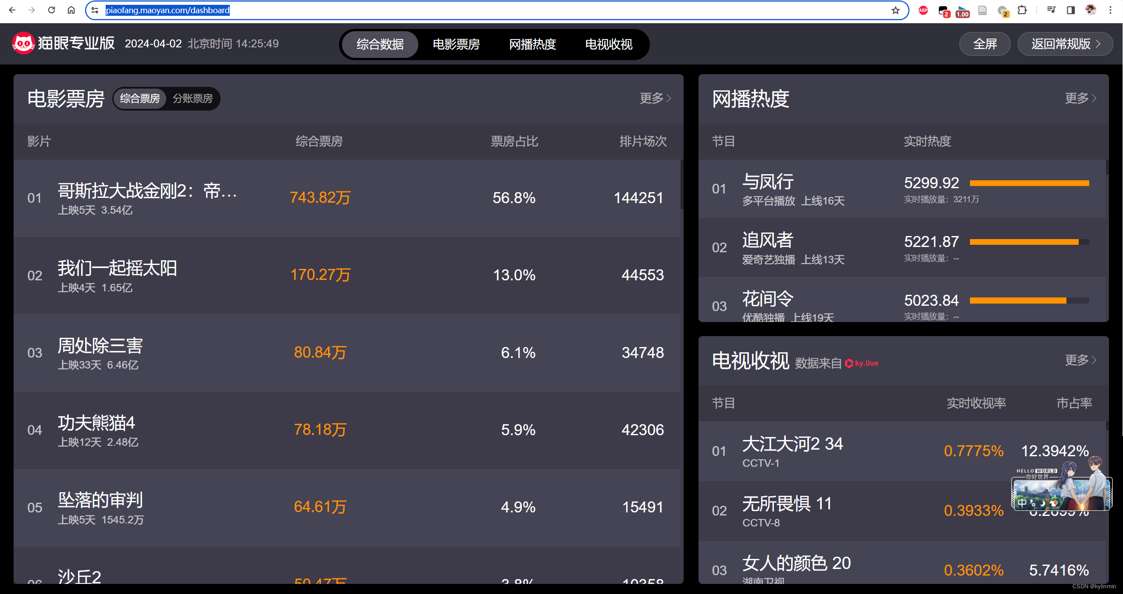Image resolution: width=1123 pixels, height=594 pixels.
Task: Open the 电影票房 top tab
Action: click(456, 44)
